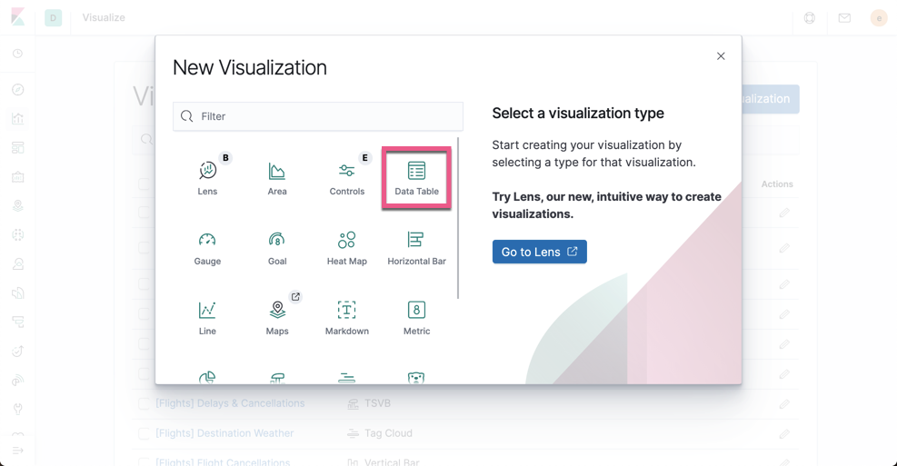This screenshot has width=897, height=466.
Task: Focus the Filter search field
Action: click(x=318, y=116)
